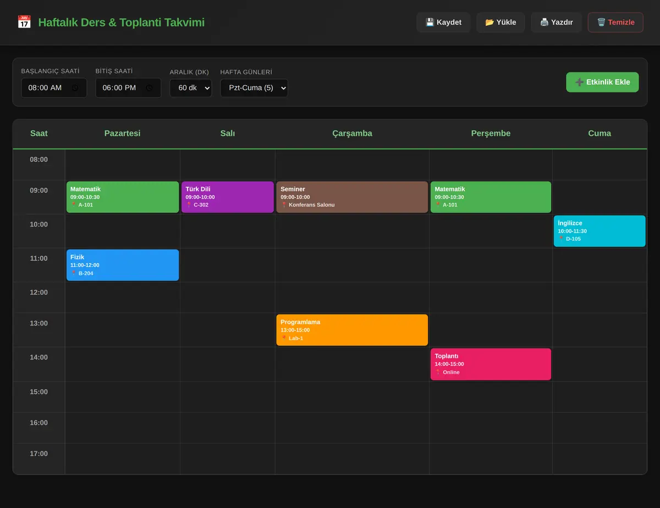Select the Programlama event in Lab-1
The width and height of the screenshot is (660, 508).
(352, 330)
